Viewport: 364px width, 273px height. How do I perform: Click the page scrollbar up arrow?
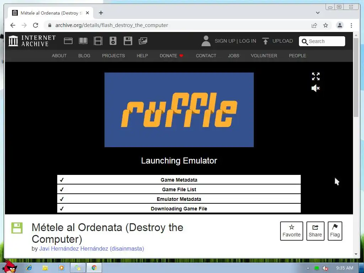tap(356, 35)
